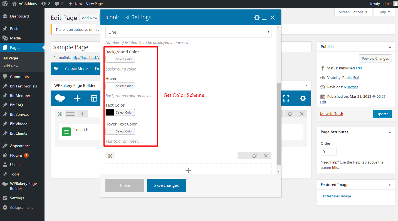Click the WordPress logo in admin bar
This screenshot has height=221, width=398.
tap(5, 4)
